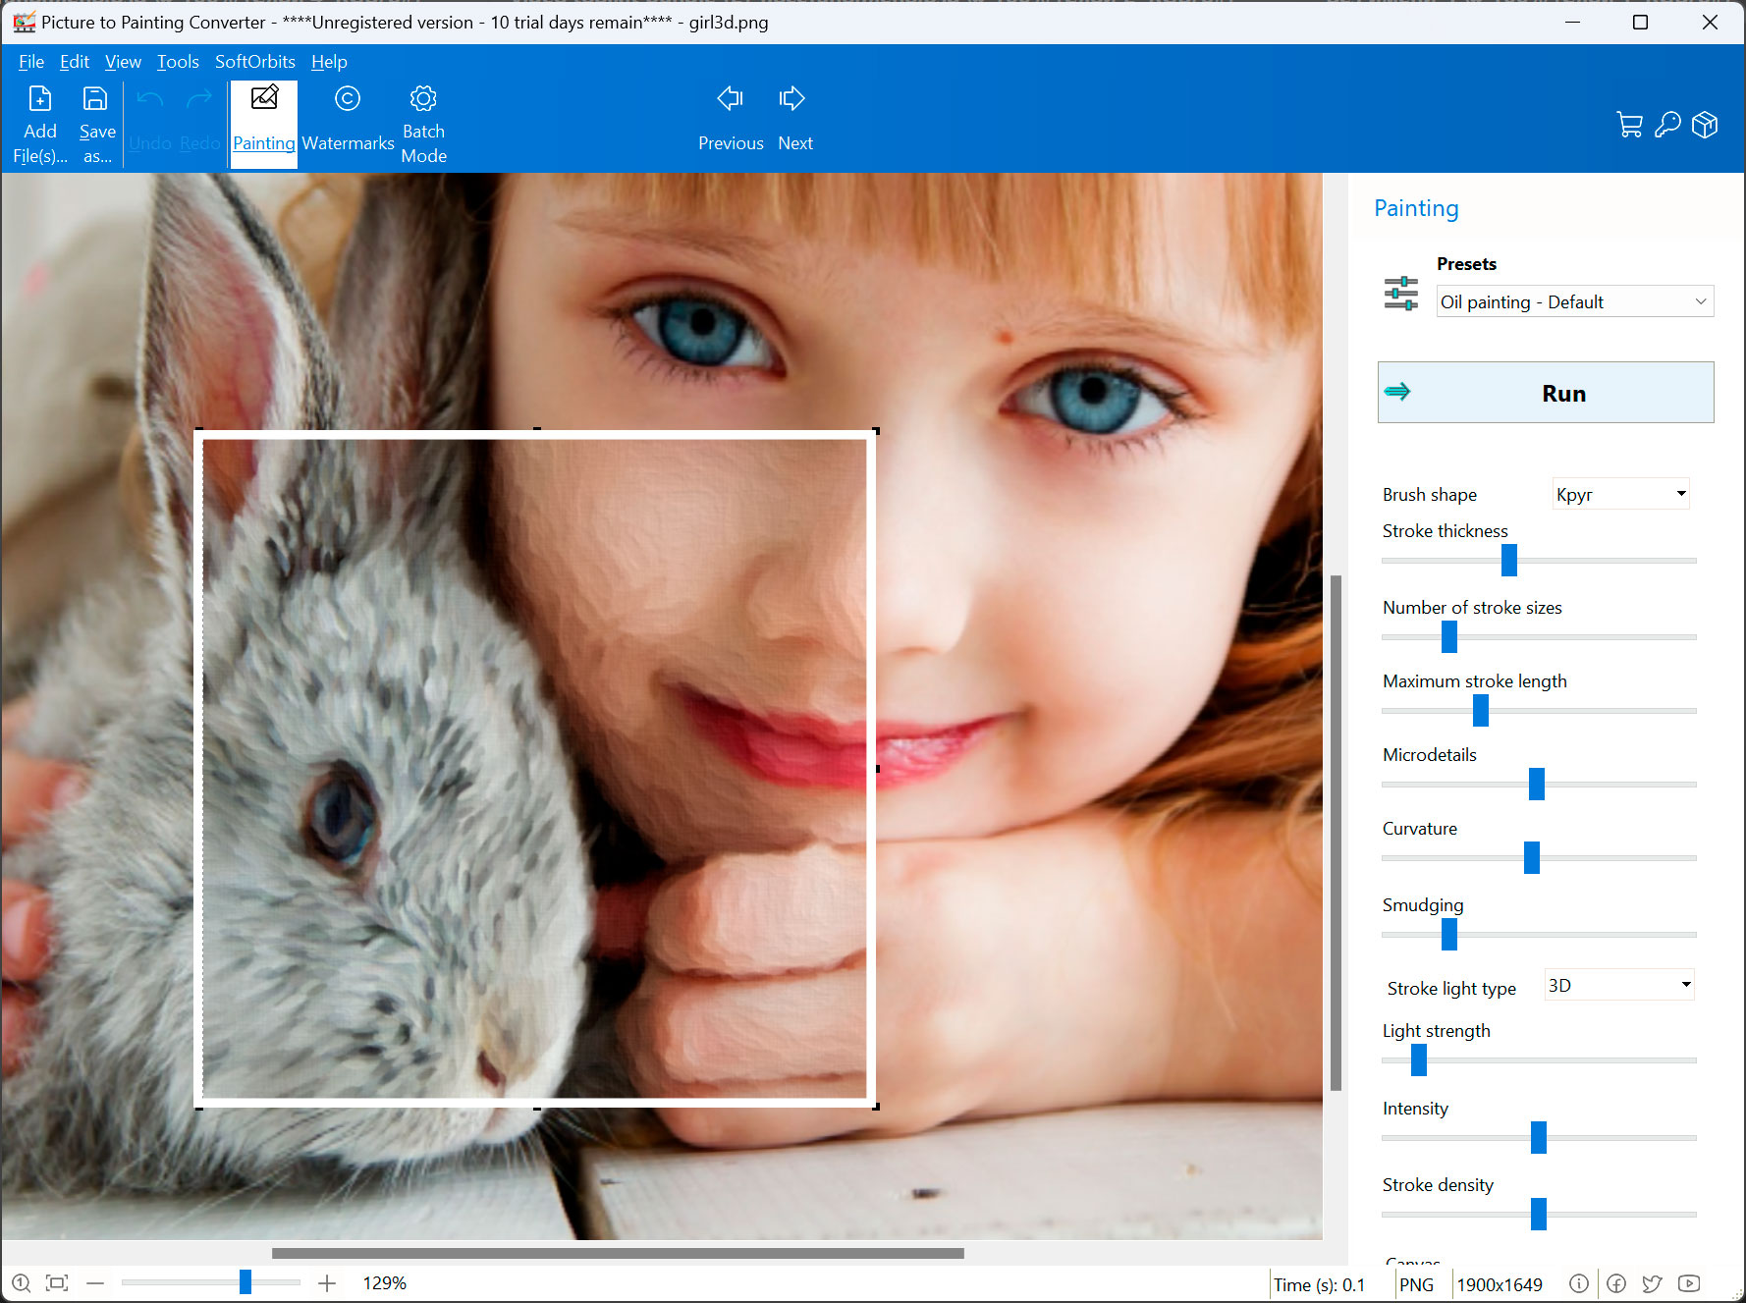Click the Painting panel heading

[x=1416, y=208]
